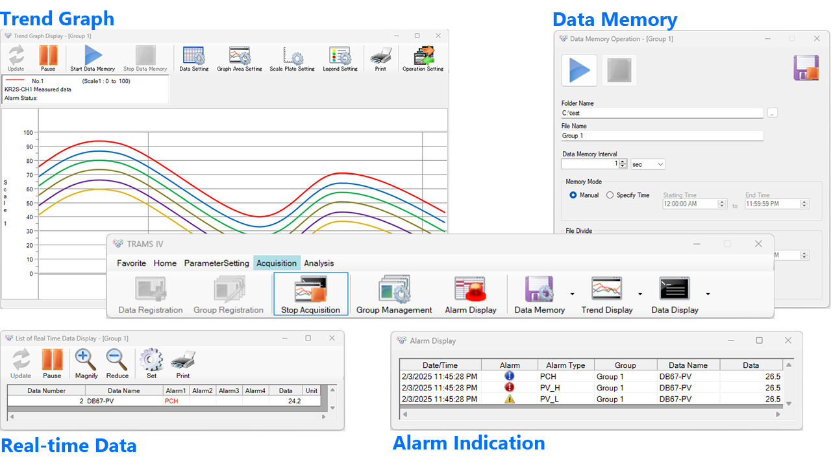This screenshot has height=467, width=831.
Task: Click Group Registration in TRAMS IV ribbon
Action: tap(229, 296)
